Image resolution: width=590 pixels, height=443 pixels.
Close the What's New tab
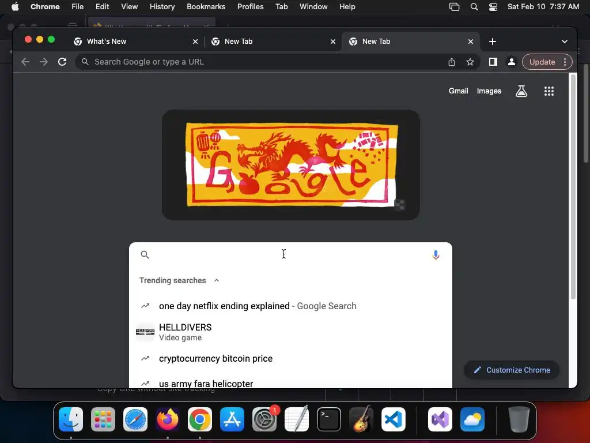195,42
